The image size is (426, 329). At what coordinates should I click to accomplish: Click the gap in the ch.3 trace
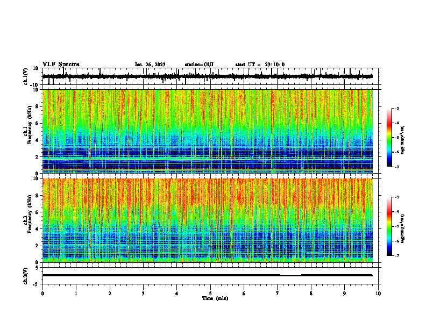coord(290,275)
